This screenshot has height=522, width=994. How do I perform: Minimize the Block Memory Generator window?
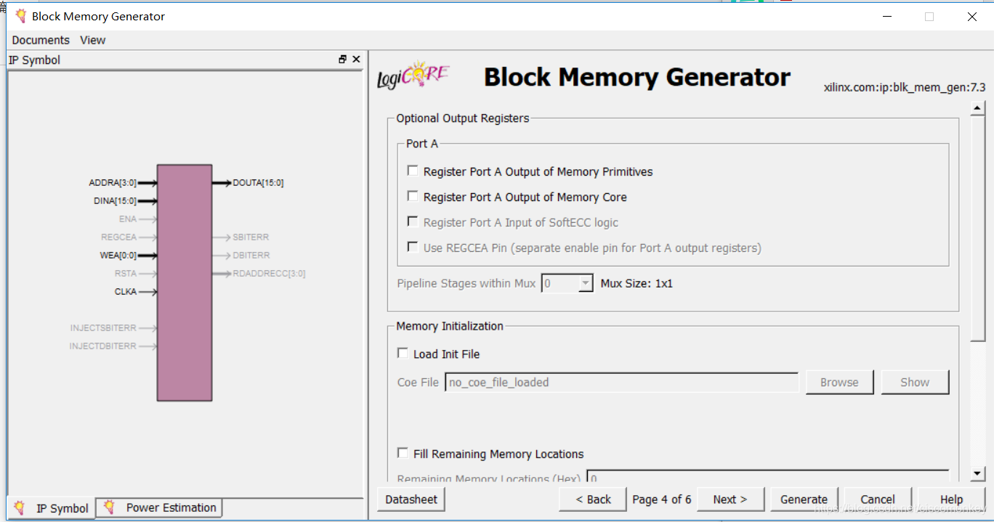click(x=886, y=16)
